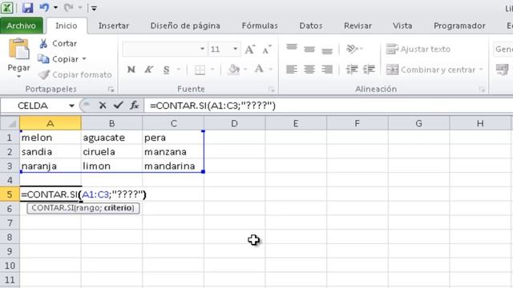Open the Programador tab
The height and width of the screenshot is (288, 513).
coord(459,26)
